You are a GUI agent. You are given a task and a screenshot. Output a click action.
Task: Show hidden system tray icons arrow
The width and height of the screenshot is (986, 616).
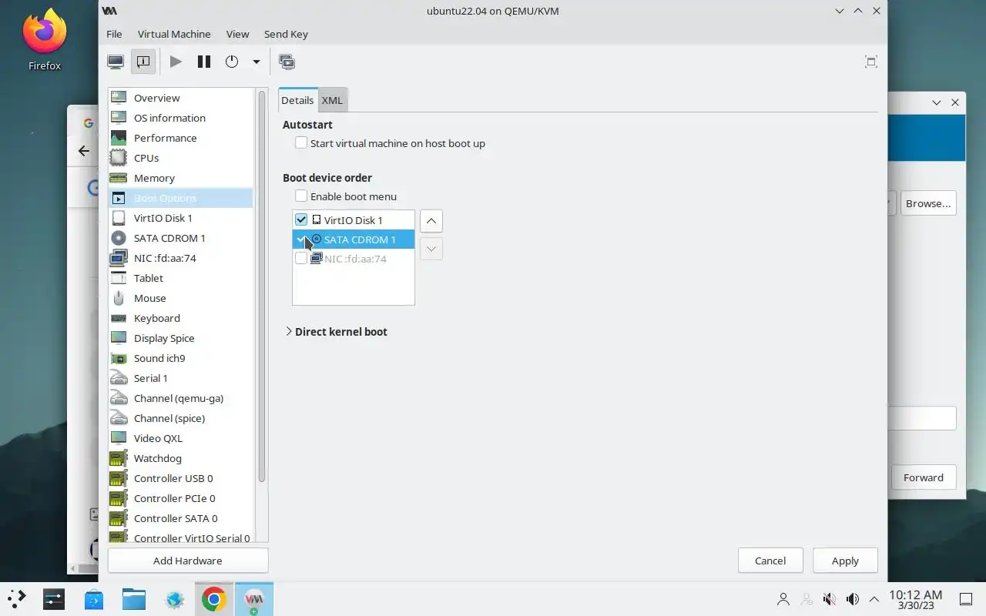874,599
